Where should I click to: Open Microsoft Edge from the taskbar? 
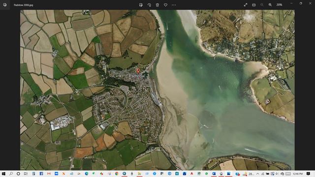[x=87, y=174]
